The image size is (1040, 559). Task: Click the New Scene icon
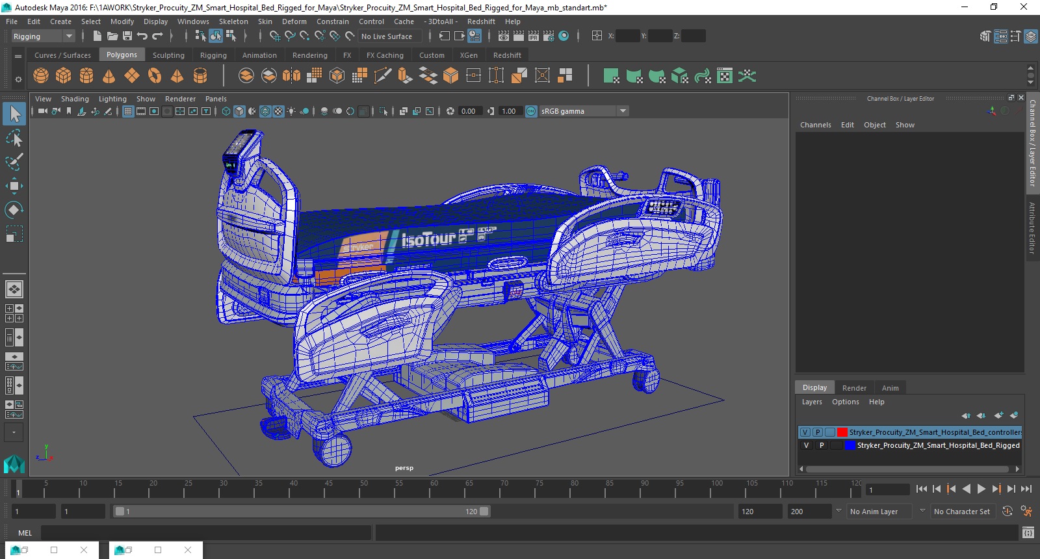(97, 36)
